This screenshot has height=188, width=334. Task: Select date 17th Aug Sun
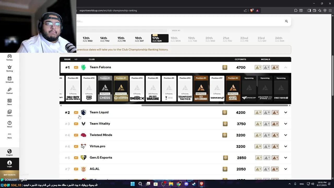pyautogui.click(x=160, y=38)
